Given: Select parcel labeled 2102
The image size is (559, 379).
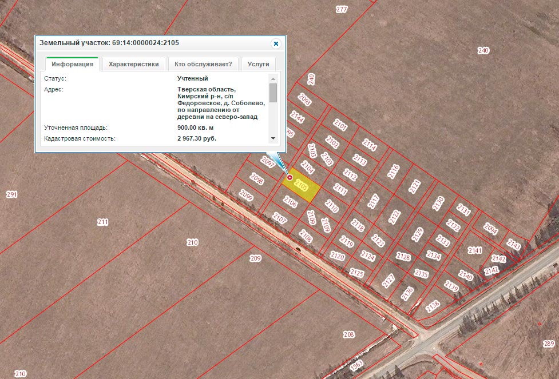Looking at the screenshot, I should [x=332, y=142].
